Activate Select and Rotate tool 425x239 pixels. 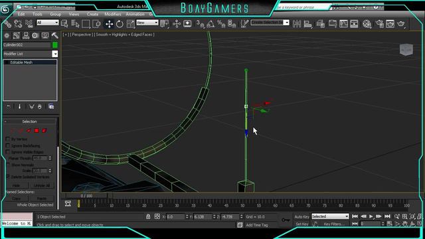point(120,24)
